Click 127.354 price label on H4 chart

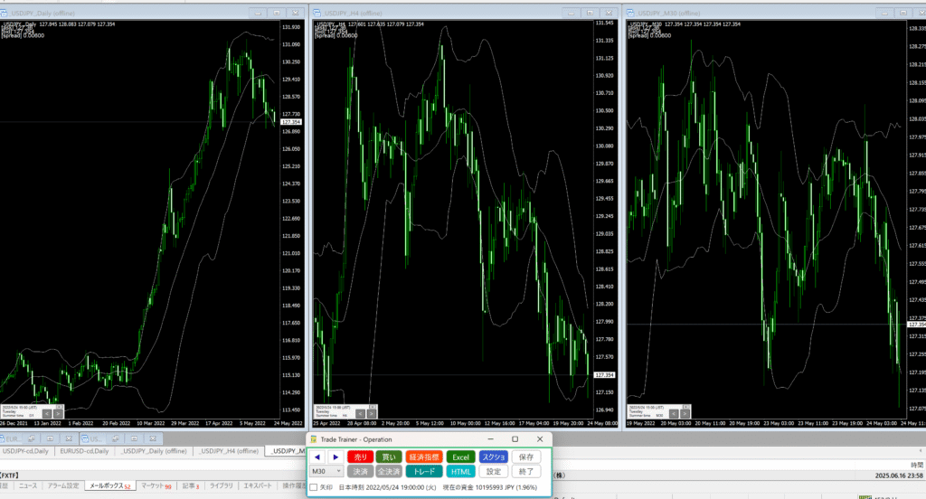tap(604, 375)
